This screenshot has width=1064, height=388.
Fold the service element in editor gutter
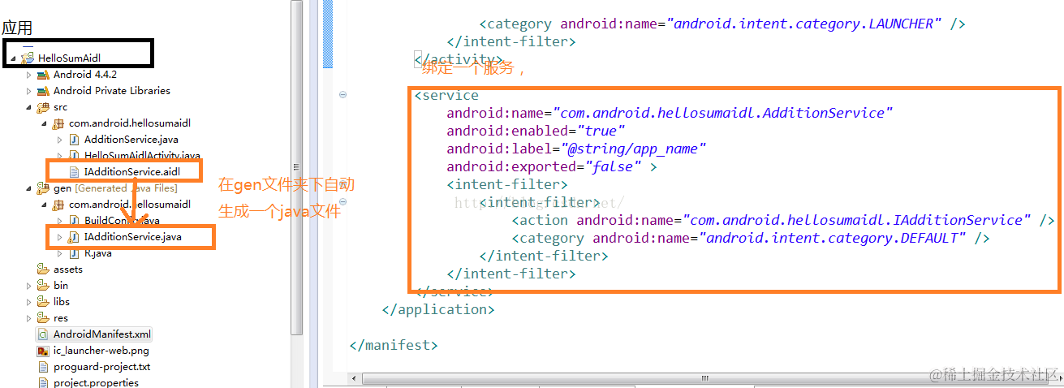point(342,95)
